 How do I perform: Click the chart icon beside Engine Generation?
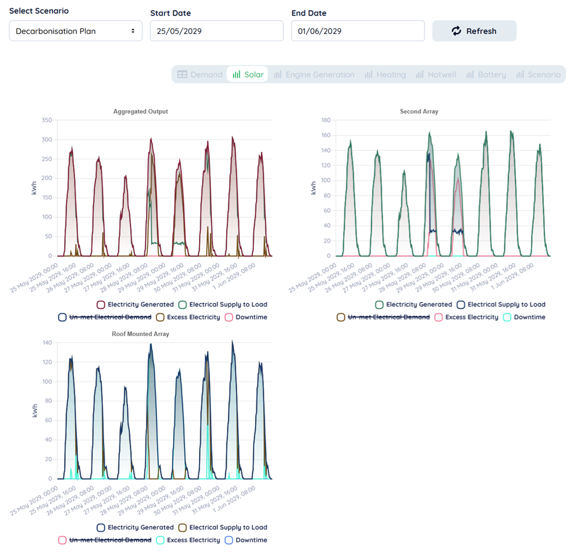(x=278, y=74)
